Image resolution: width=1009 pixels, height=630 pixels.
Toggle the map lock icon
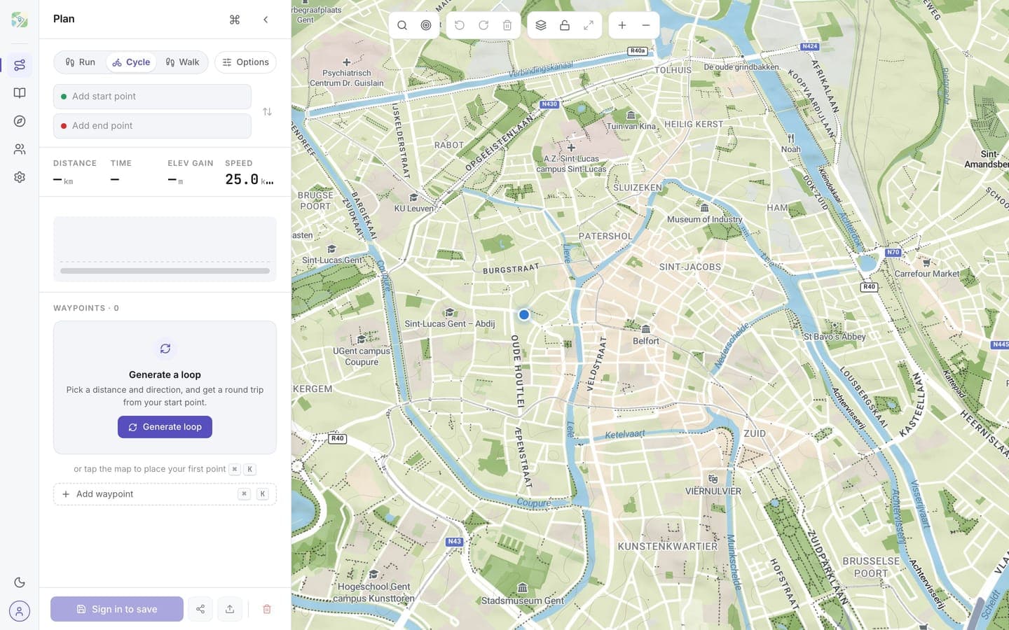click(565, 25)
